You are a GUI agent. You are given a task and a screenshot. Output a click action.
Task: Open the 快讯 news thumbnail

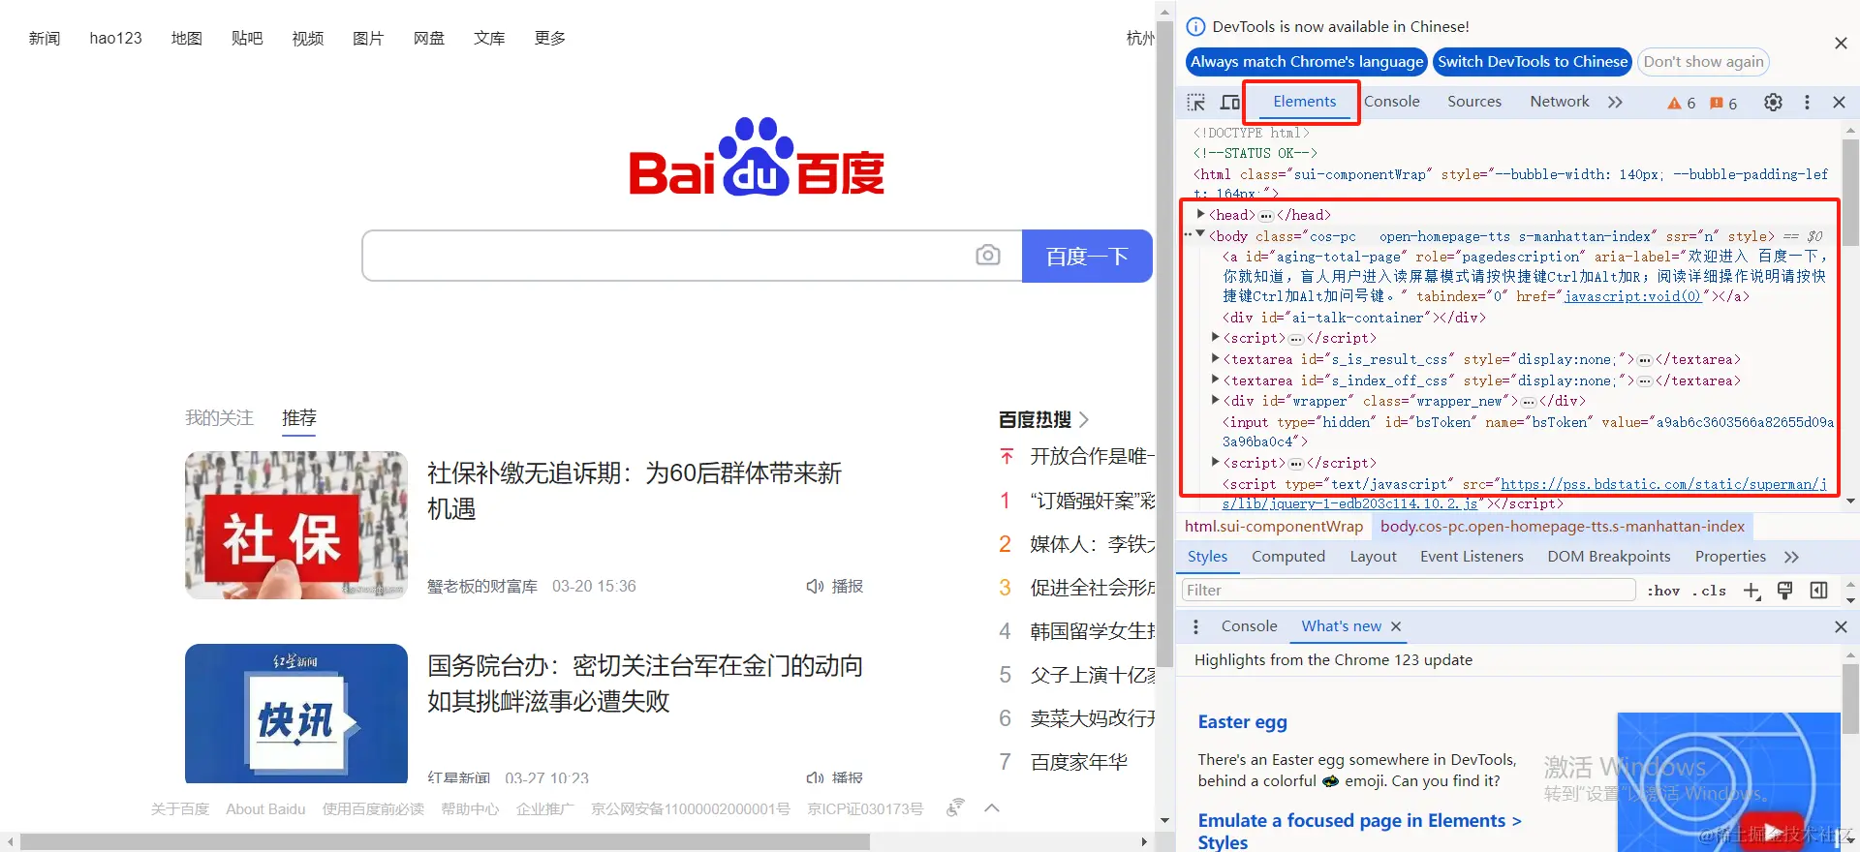[x=296, y=714]
